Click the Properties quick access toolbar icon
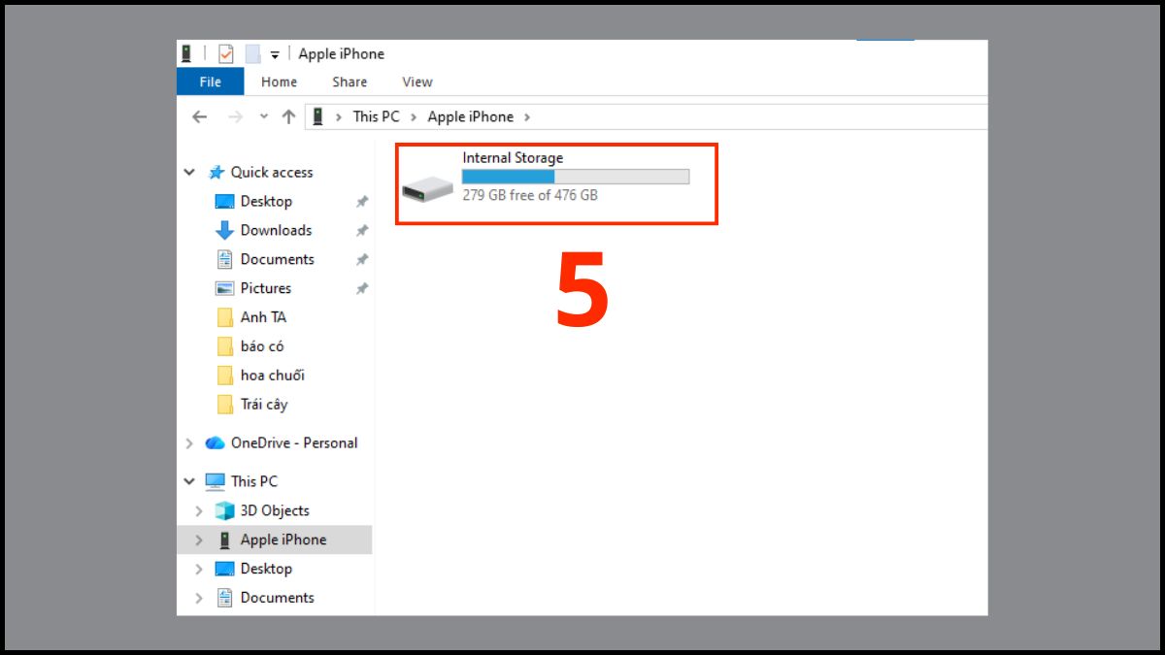This screenshot has height=655, width=1165. point(225,54)
